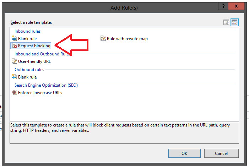Click the Request blocking template icon
Screen dimensions: 249x167
point(15,45)
